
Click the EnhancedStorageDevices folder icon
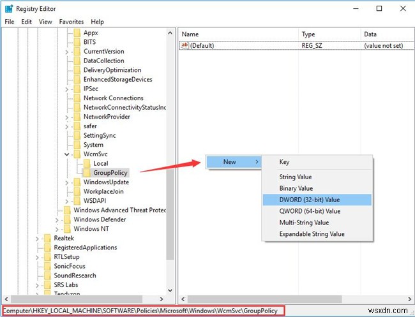(x=77, y=79)
